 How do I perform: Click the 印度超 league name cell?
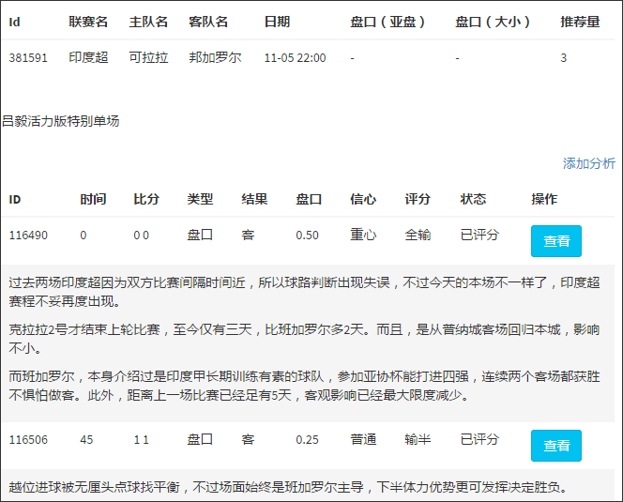(88, 57)
